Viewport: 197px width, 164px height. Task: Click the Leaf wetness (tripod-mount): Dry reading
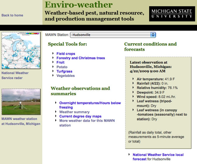point(154,103)
